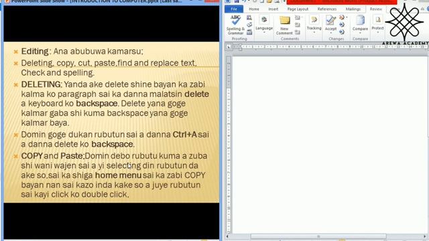Click the horizontal scrollbar thumb in Word
The image size is (429, 241).
tap(318, 236)
